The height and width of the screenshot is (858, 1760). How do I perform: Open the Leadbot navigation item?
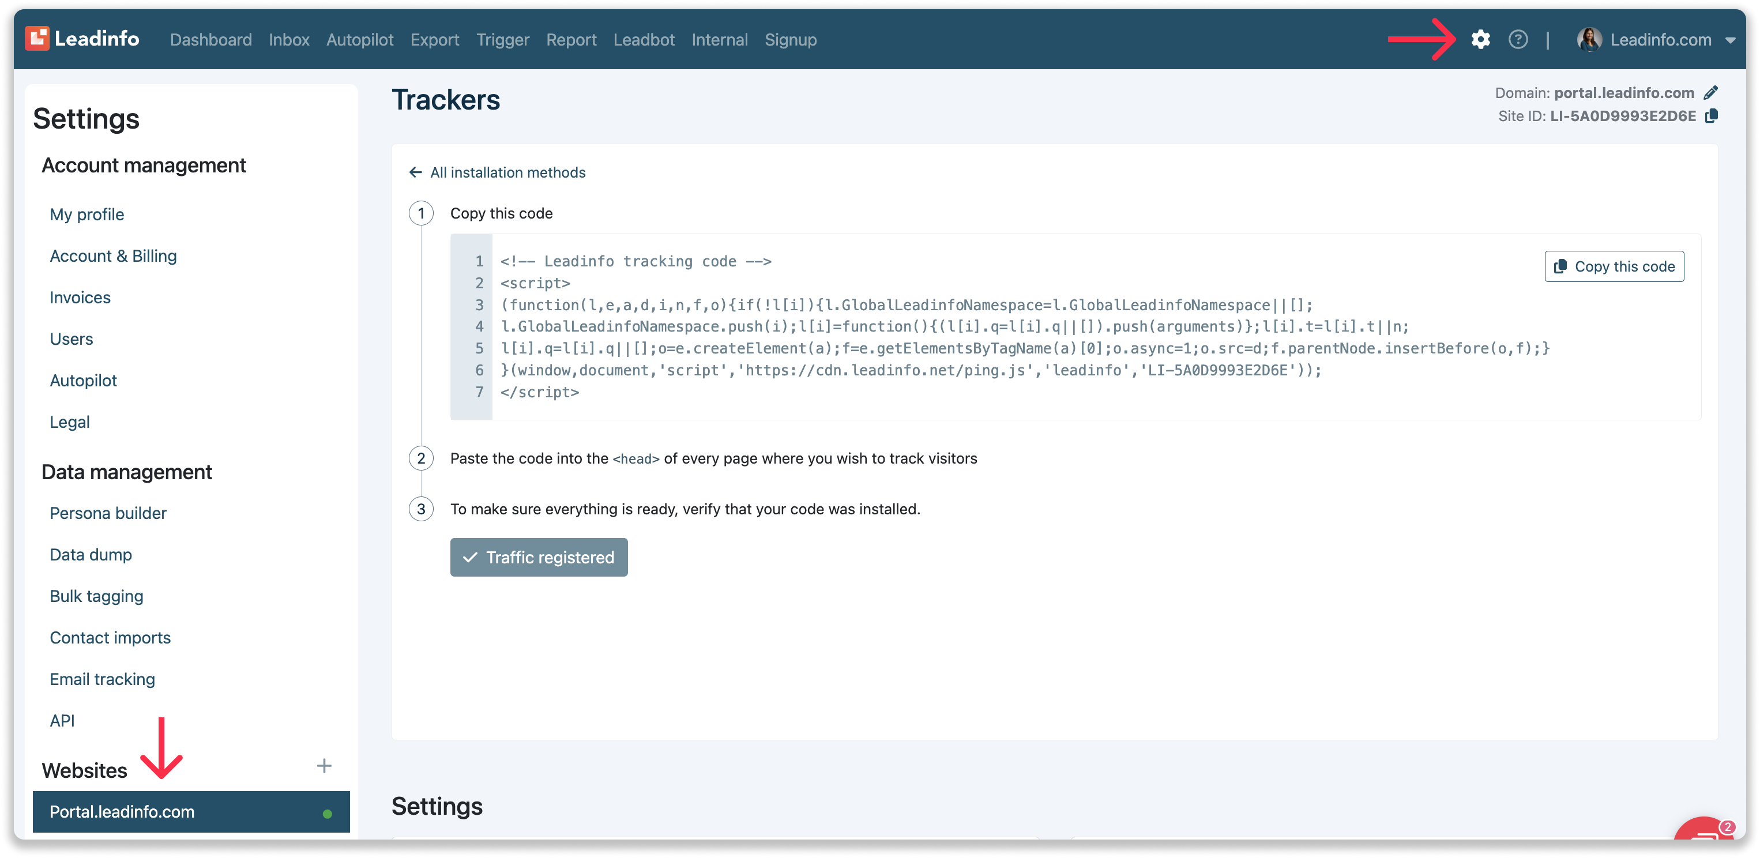[x=644, y=40]
